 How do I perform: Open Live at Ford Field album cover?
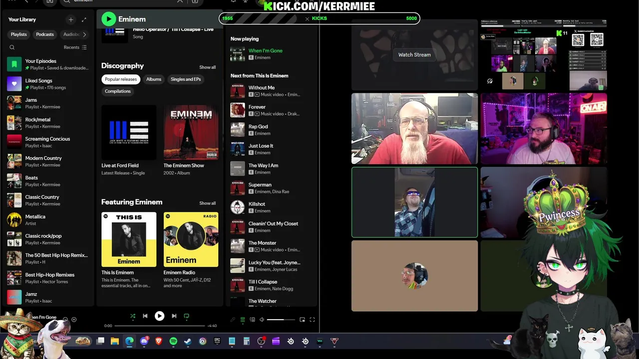129,132
